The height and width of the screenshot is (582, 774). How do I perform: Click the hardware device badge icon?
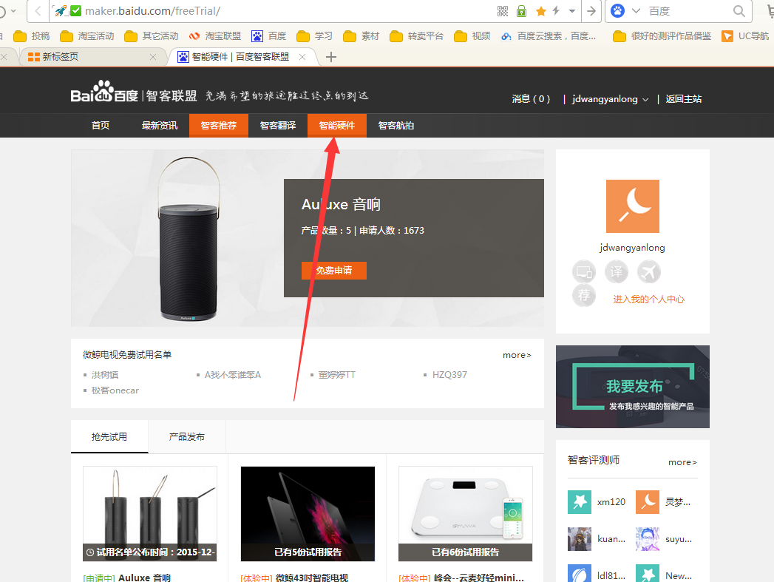pyautogui.click(x=584, y=271)
